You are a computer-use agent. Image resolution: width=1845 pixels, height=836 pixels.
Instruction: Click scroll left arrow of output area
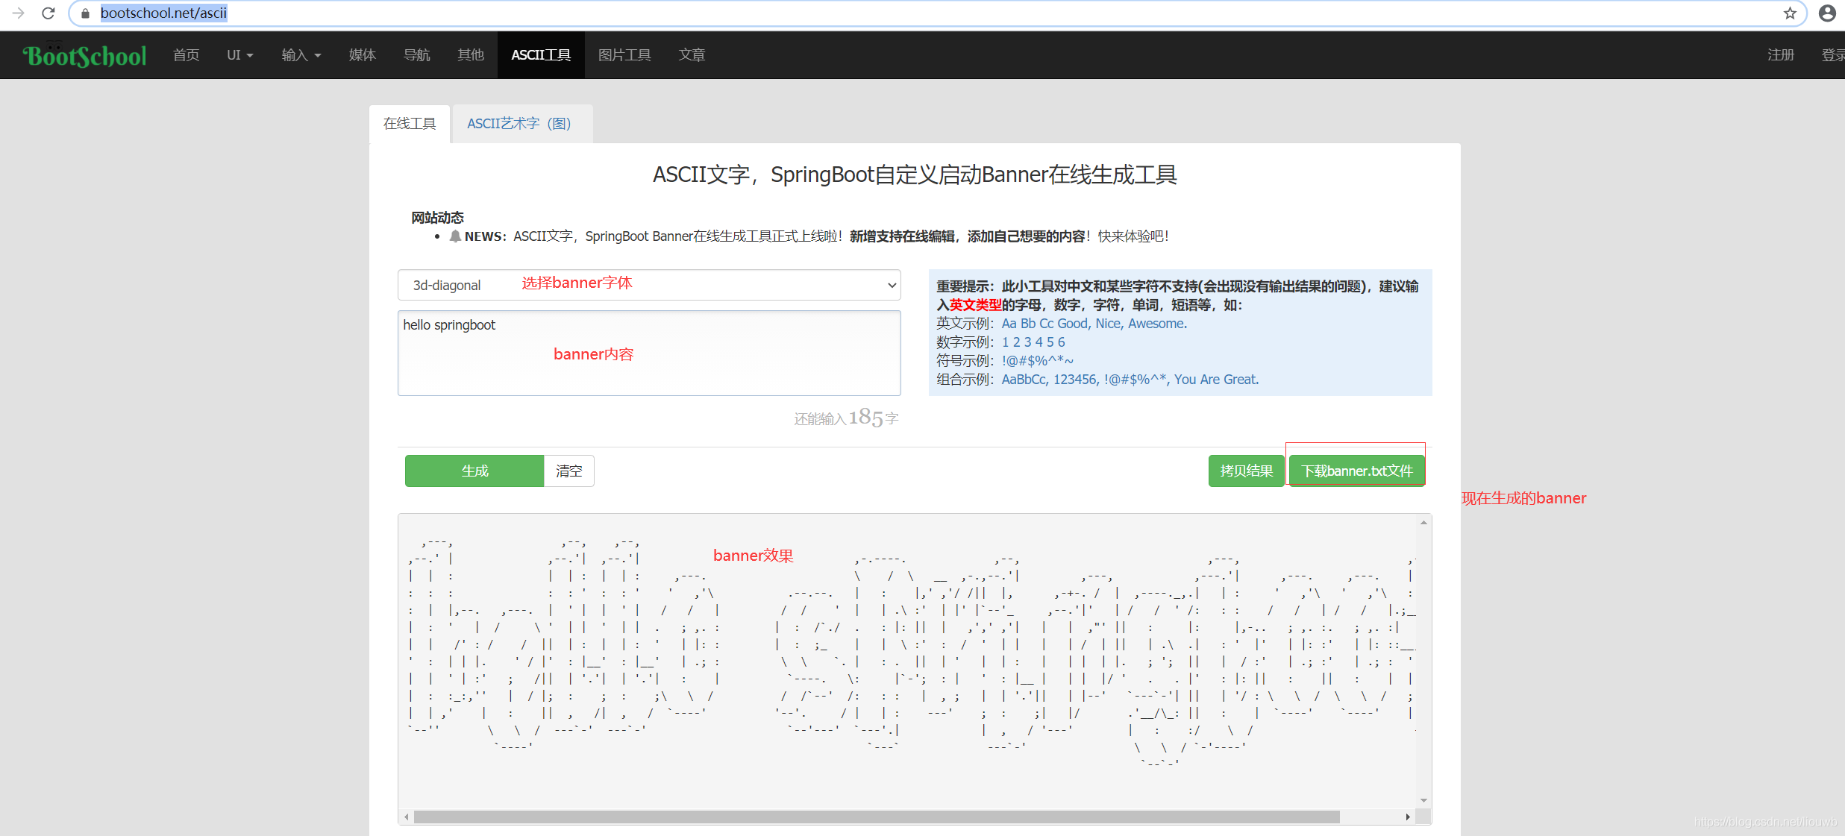tap(406, 817)
